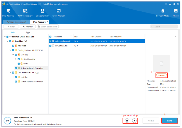This screenshot has width=182, height=128.
Task: Click the SanDisk Cruzer Blade USB drive icon
Action: coord(10,37)
